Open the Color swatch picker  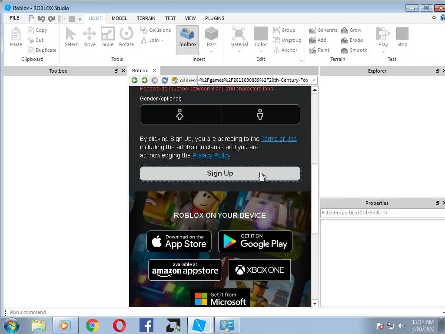[x=261, y=36]
